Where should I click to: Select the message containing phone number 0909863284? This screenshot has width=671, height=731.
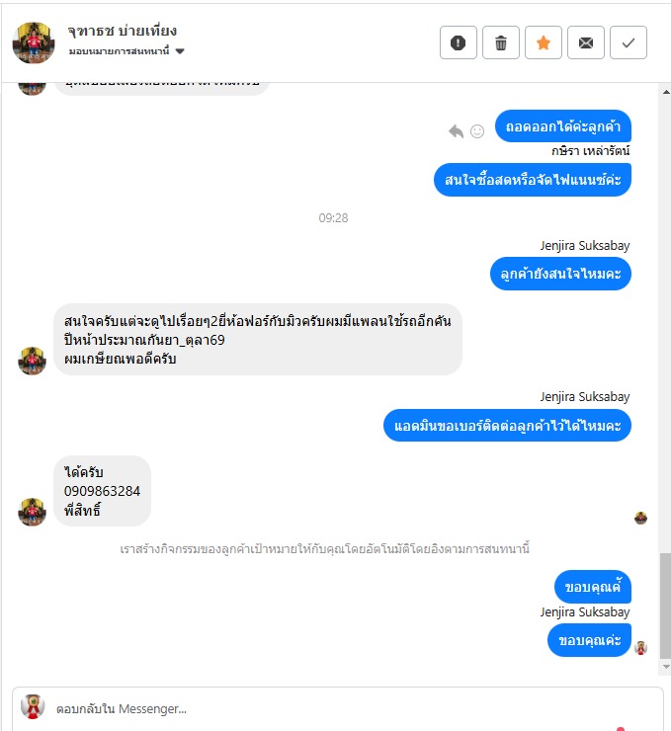click(102, 491)
